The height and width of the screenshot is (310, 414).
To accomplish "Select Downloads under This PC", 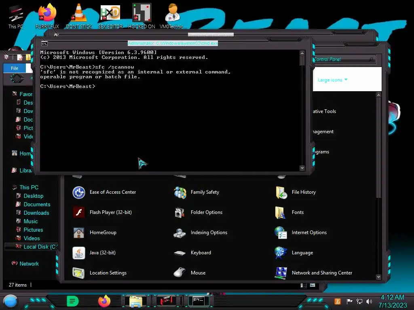I will click(x=36, y=213).
